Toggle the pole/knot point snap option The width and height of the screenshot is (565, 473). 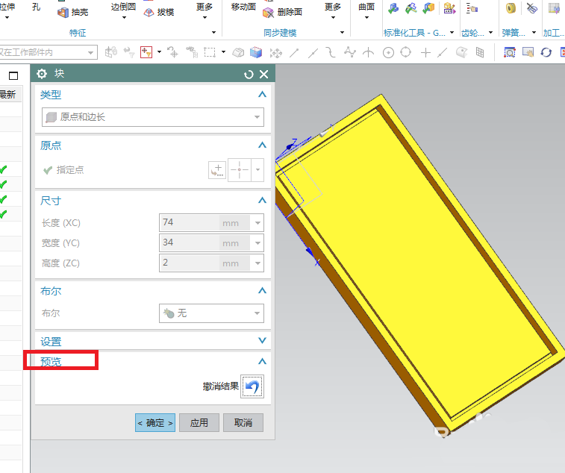(349, 52)
